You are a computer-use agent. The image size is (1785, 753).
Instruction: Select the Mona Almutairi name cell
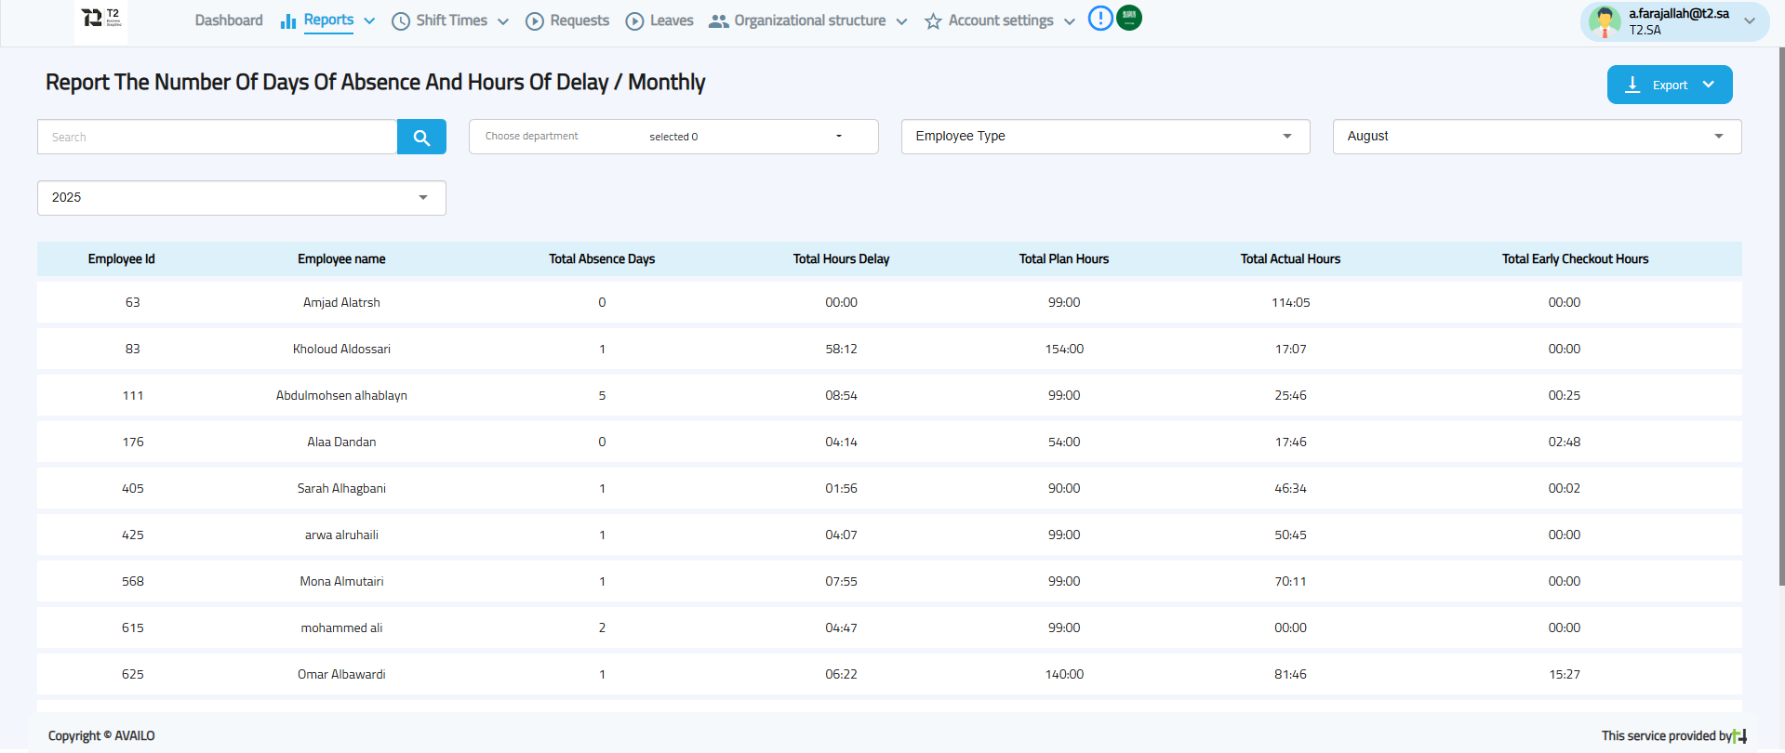pos(341,581)
